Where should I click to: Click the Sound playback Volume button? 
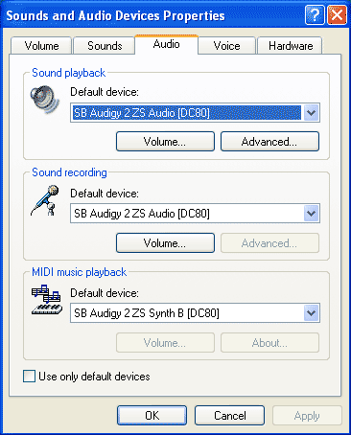click(165, 141)
